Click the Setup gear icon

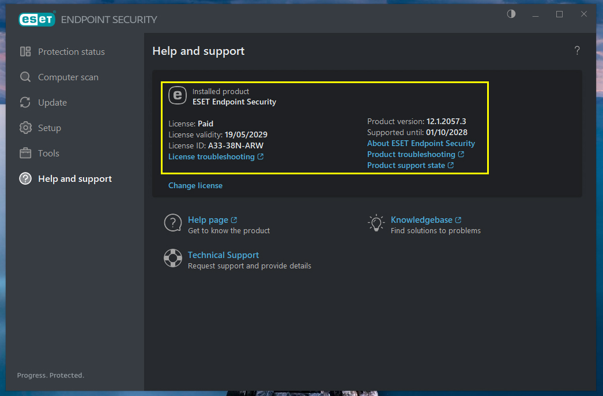(25, 128)
